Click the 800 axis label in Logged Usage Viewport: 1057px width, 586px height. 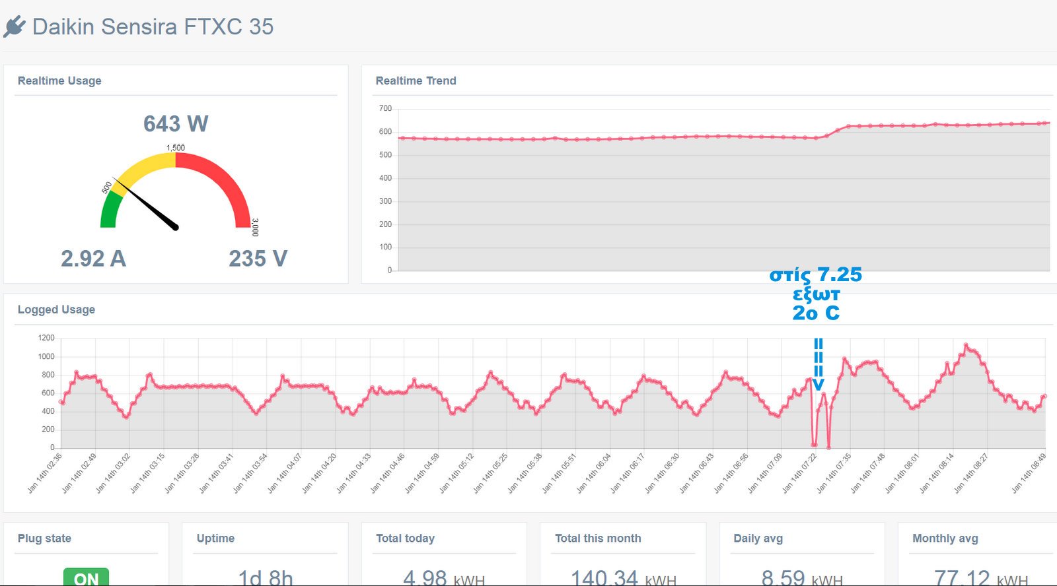48,374
